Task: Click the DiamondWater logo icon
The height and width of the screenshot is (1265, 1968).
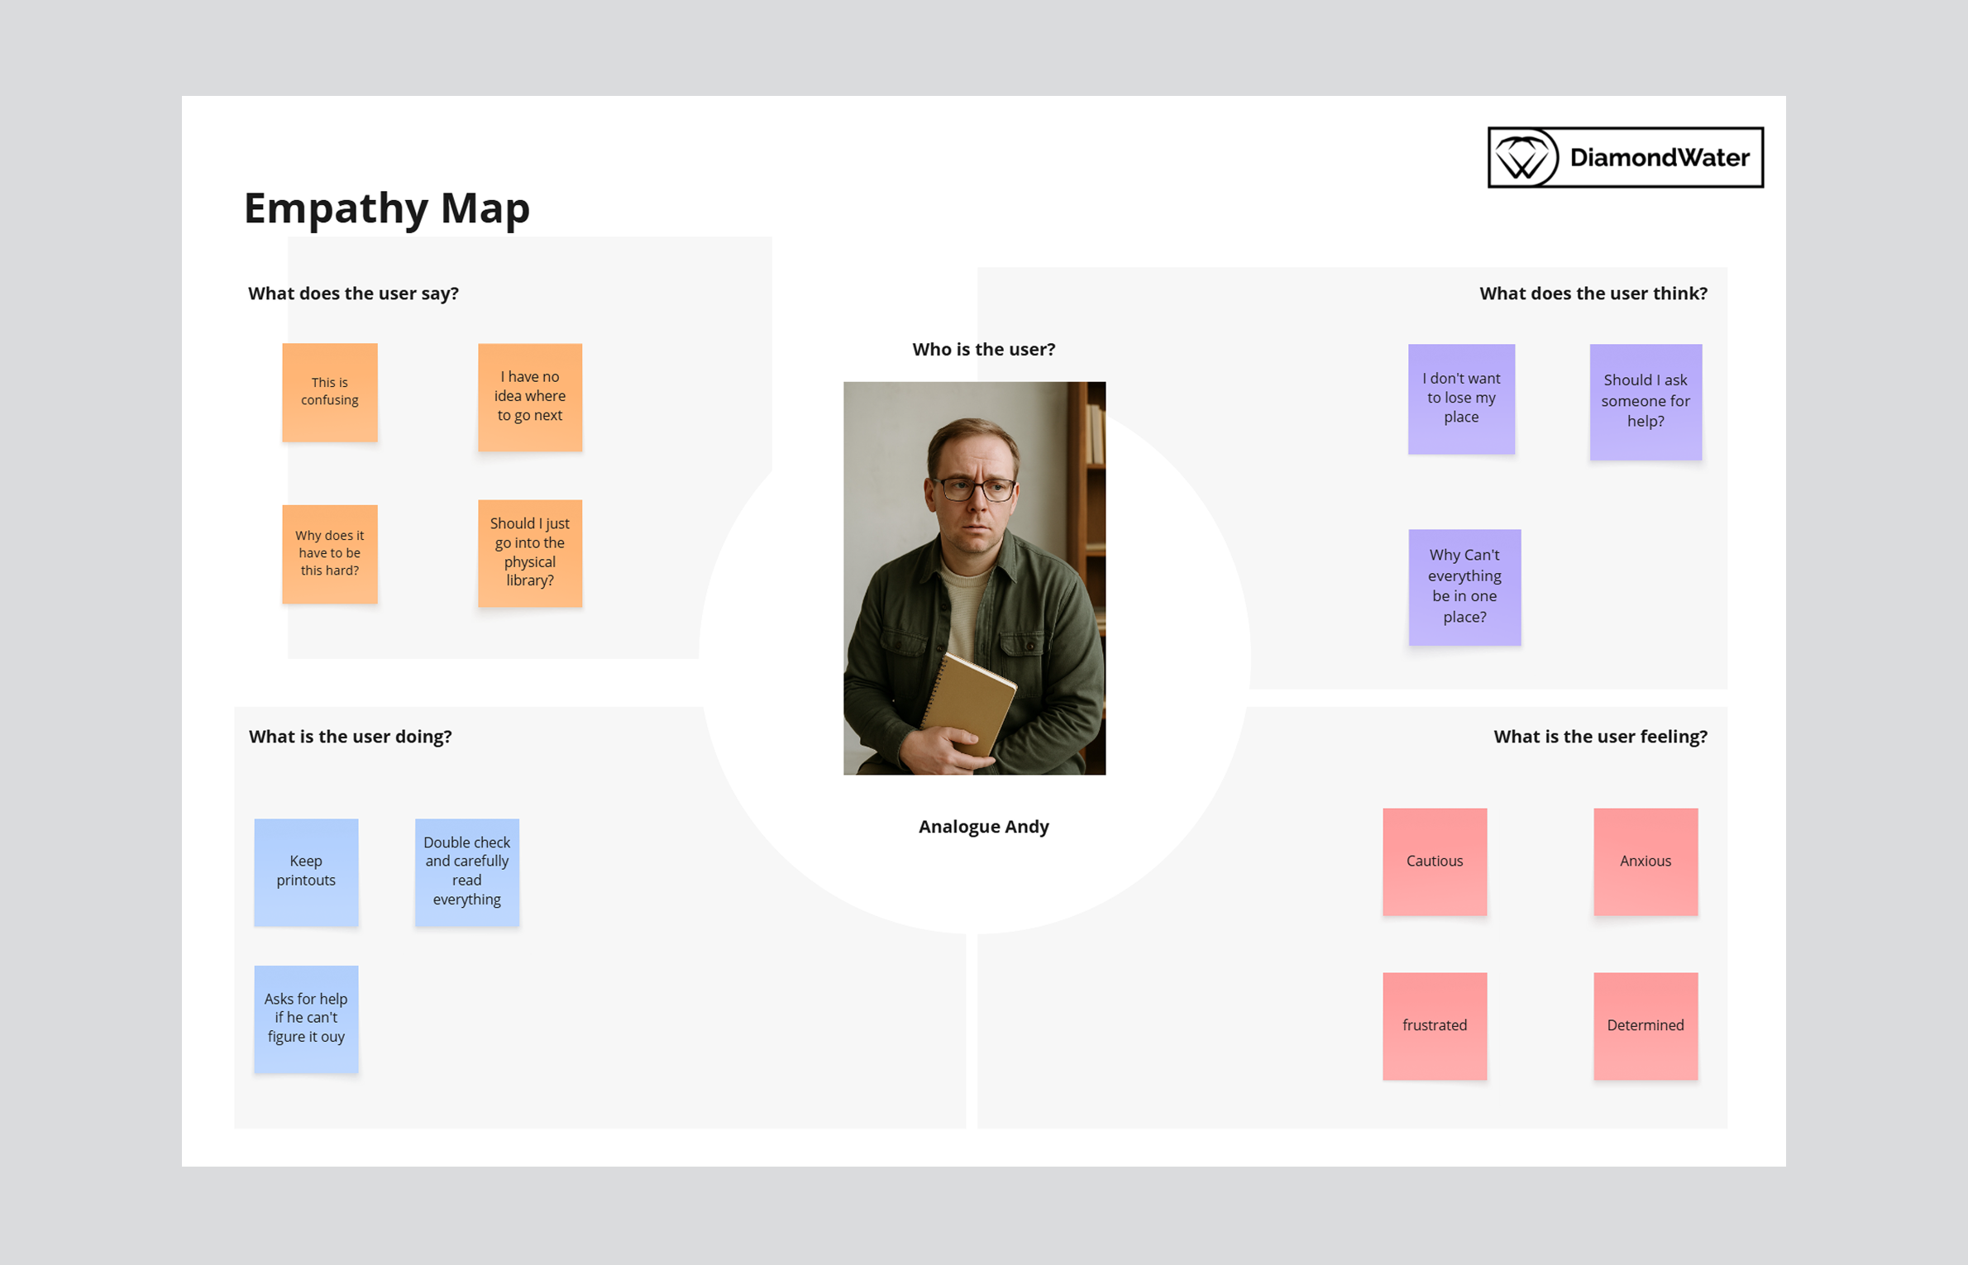Action: (x=1524, y=157)
